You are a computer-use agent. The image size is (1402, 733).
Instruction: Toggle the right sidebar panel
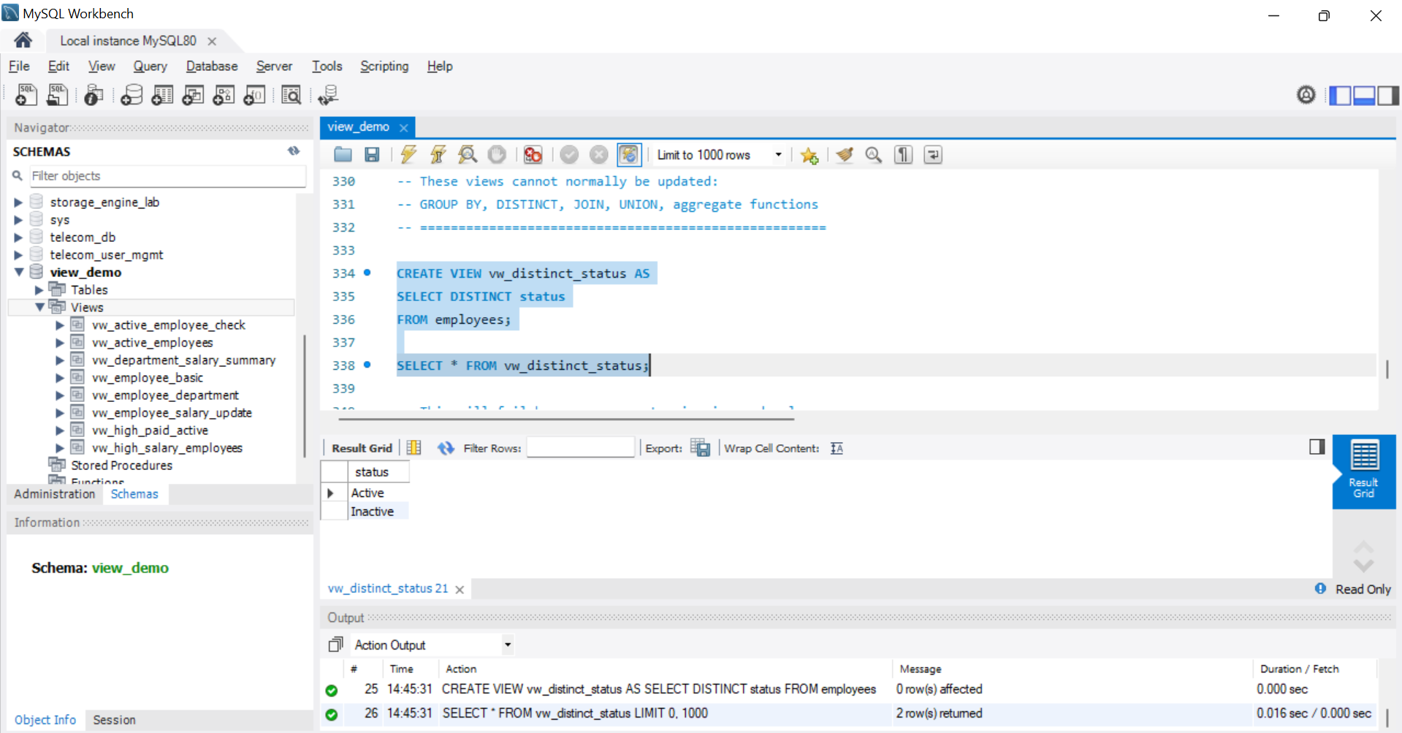[1388, 95]
